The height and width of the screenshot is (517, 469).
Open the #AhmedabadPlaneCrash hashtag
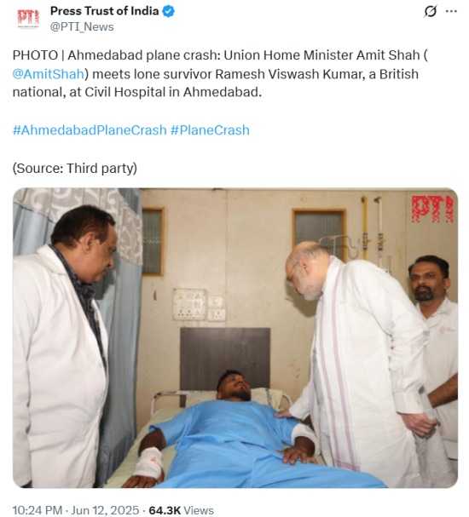90,130
